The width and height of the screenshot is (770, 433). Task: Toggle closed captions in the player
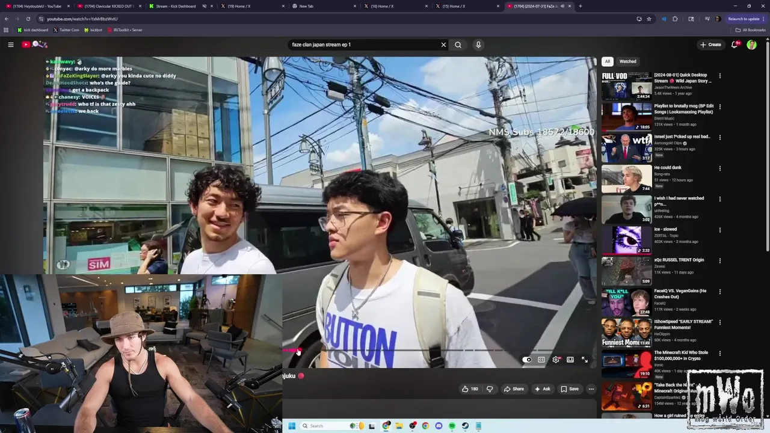(x=541, y=360)
